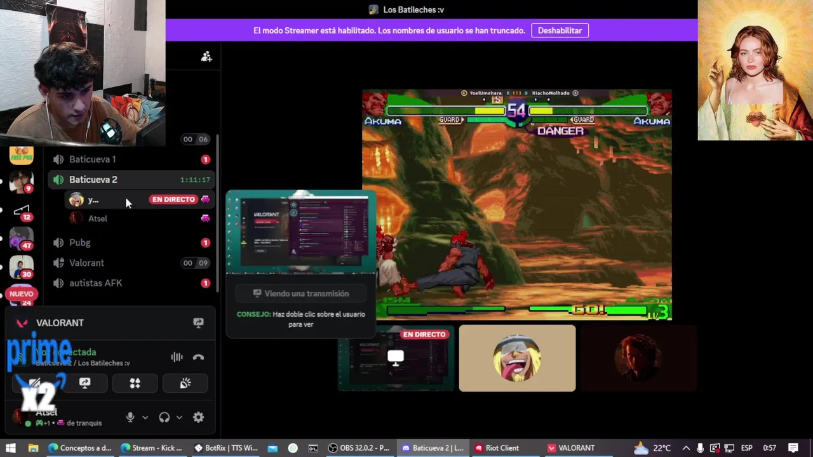The width and height of the screenshot is (813, 457).
Task: Open the server with 12 notifications badge
Action: point(21,211)
